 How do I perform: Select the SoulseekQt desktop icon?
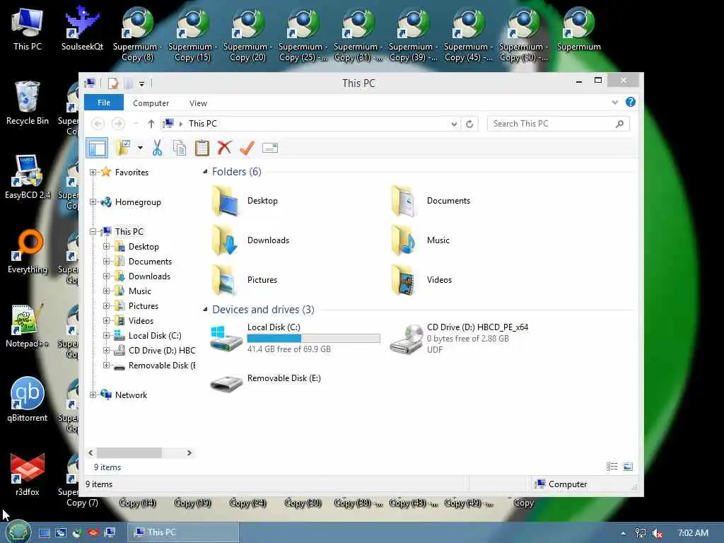pyautogui.click(x=82, y=28)
